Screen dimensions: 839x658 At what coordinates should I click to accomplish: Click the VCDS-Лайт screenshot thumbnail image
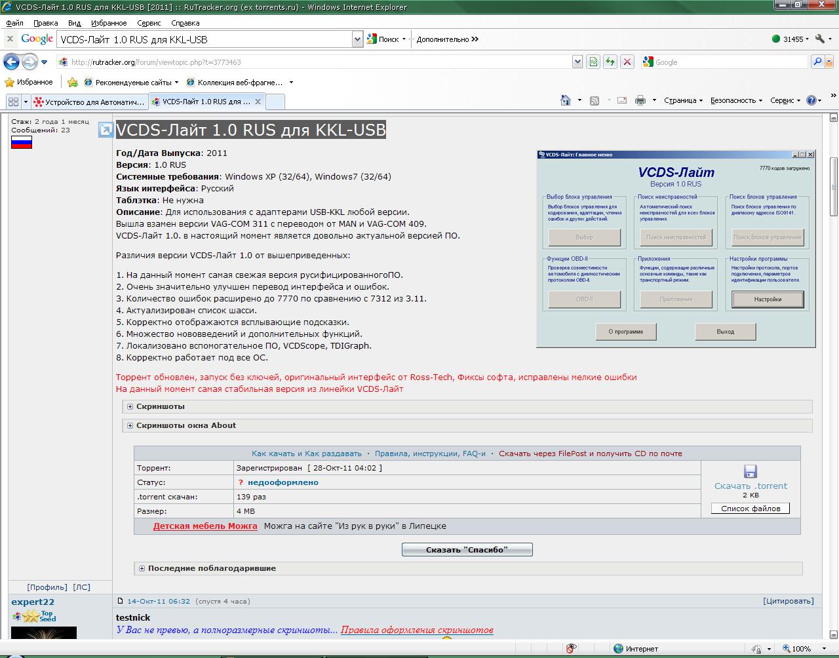pos(676,248)
